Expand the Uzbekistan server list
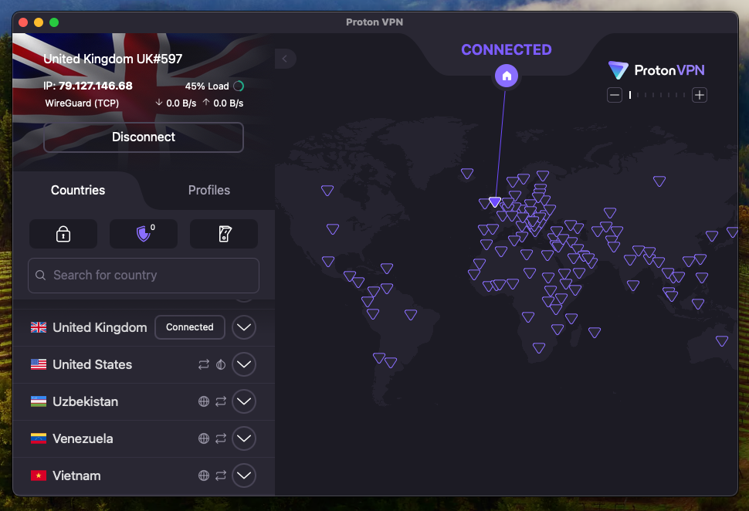 pos(243,401)
